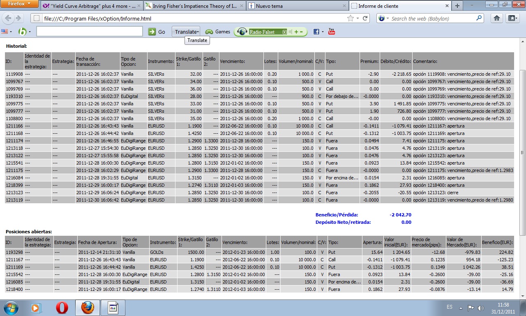Viewport: 526px width, 316px height.
Task: Click the system tray volume icon
Action: coord(480,308)
